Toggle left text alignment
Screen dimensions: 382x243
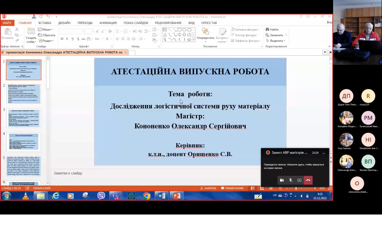point(117,39)
